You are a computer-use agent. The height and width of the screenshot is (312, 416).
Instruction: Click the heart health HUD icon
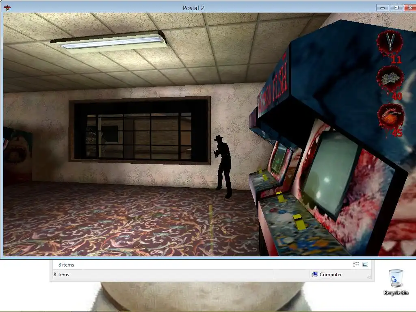(x=390, y=117)
